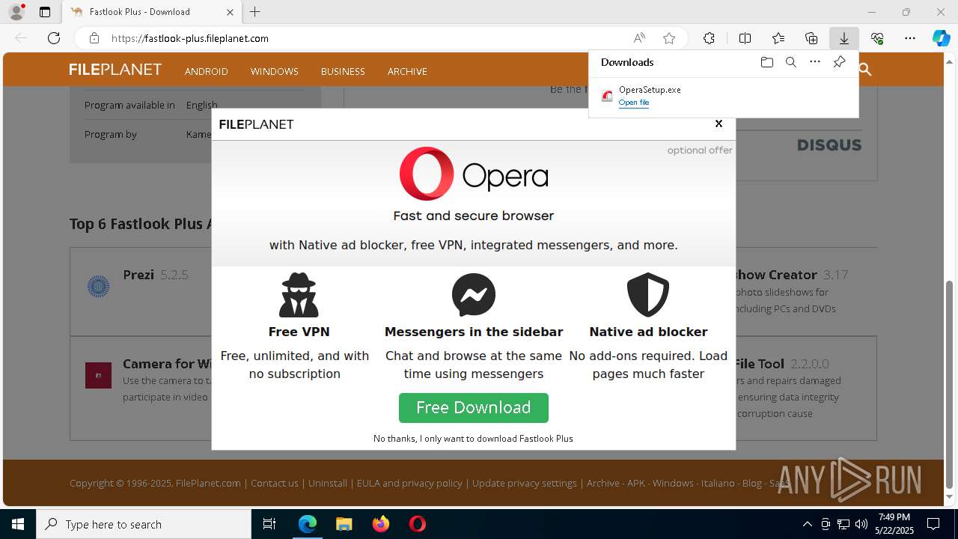Image resolution: width=958 pixels, height=539 pixels.
Task: Open Browser essentials heart icon
Action: [877, 38]
